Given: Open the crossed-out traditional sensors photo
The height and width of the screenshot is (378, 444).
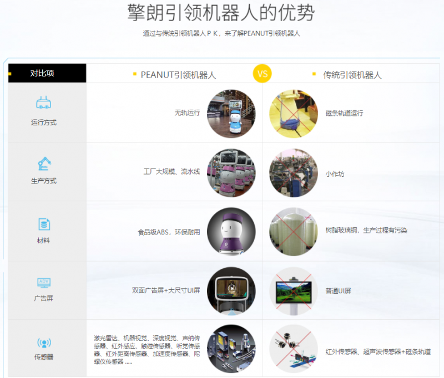Looking at the screenshot, I should (x=294, y=349).
